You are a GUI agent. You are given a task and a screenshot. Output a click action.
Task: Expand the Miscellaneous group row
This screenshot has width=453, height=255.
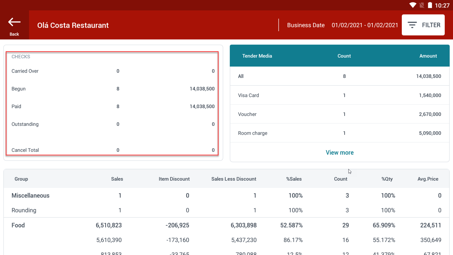coord(30,195)
